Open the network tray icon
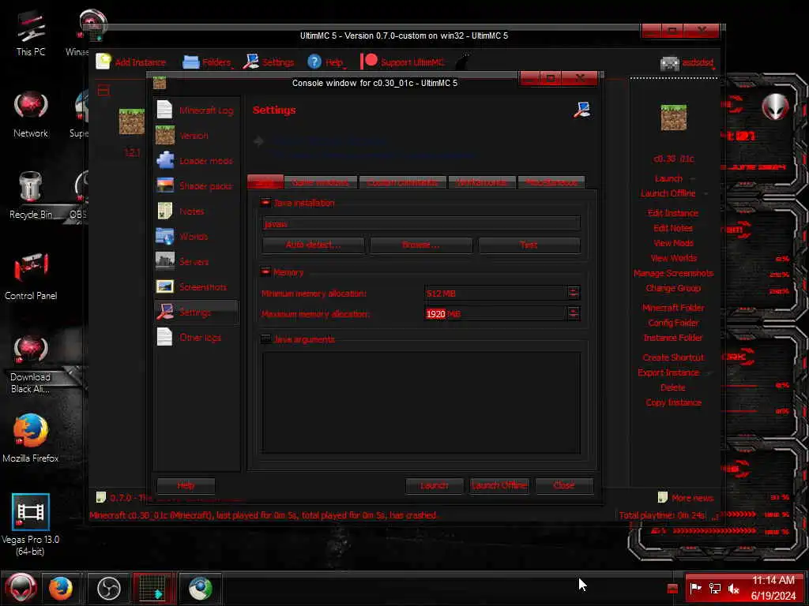The image size is (809, 606). click(714, 588)
